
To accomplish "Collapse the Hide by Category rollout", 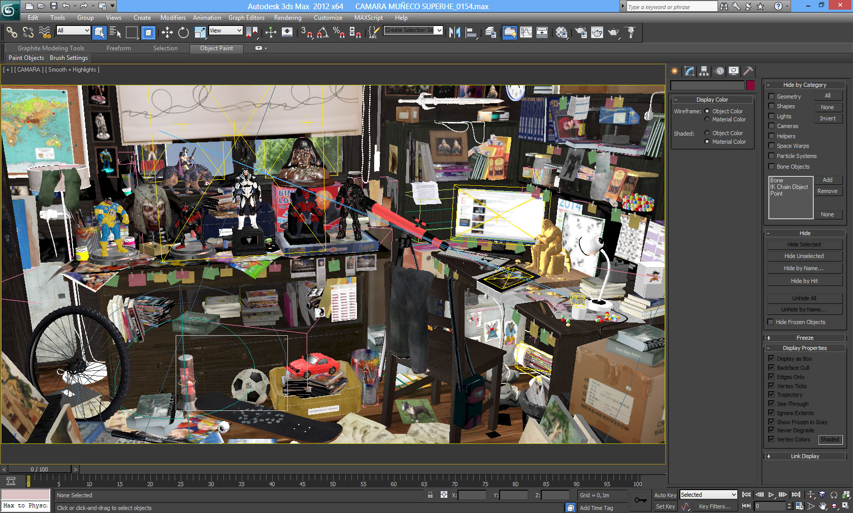I will pos(805,85).
